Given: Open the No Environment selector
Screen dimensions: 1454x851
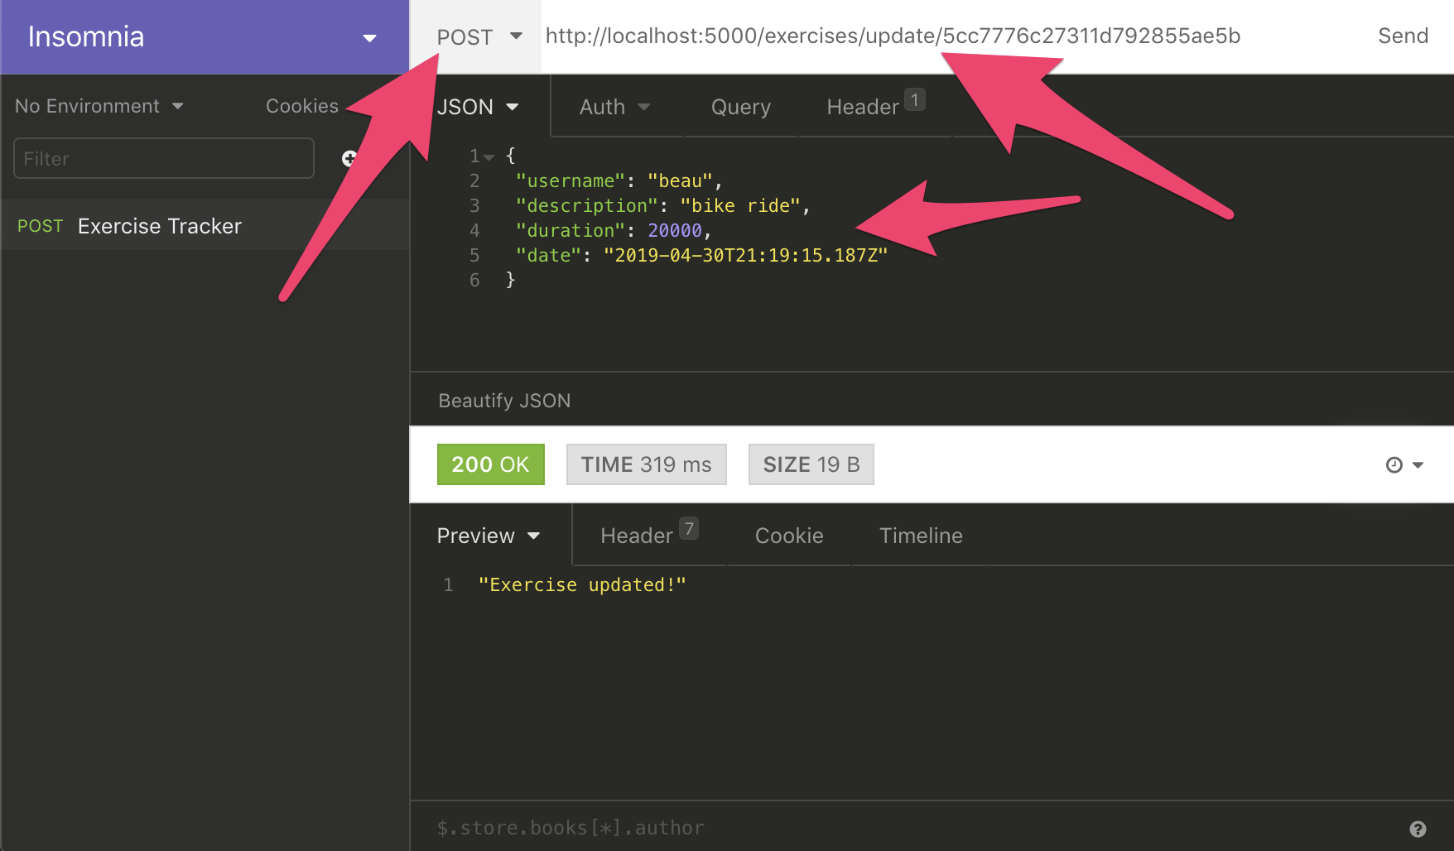Looking at the screenshot, I should point(99,105).
